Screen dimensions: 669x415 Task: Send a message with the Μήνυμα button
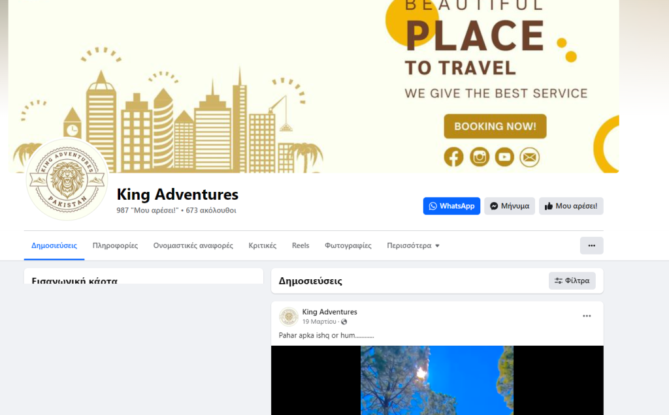point(510,206)
